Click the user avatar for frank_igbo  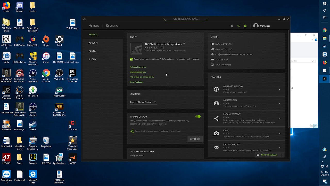click(256, 26)
